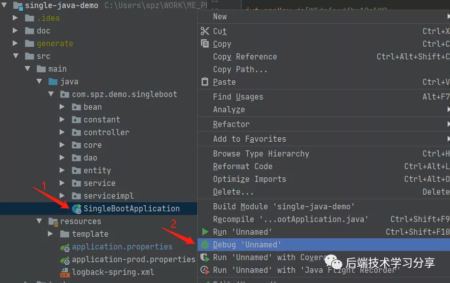Expand the service package arrow
450x283 pixels.
click(62, 183)
